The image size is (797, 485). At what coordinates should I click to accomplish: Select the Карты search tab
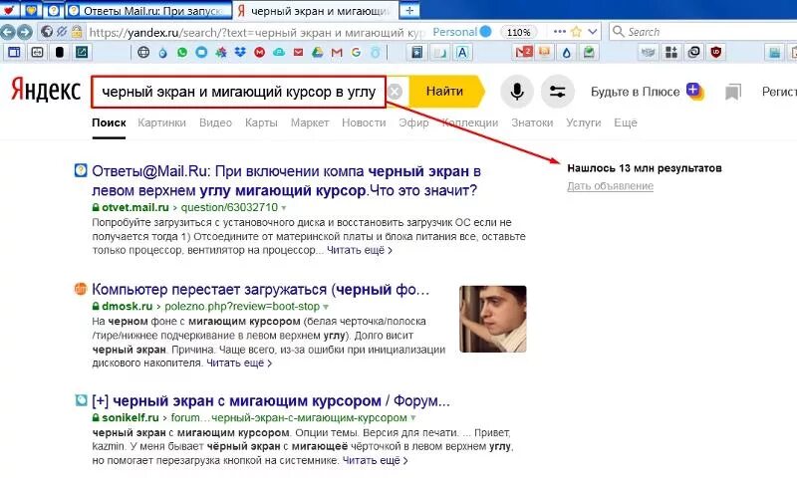[261, 122]
